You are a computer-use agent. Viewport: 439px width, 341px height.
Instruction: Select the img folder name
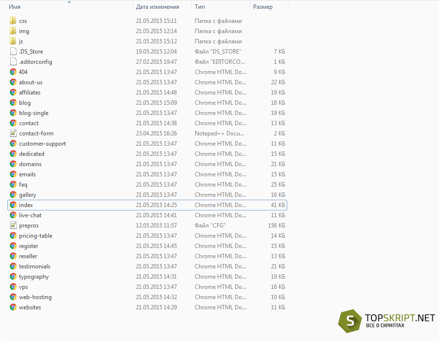[24, 31]
